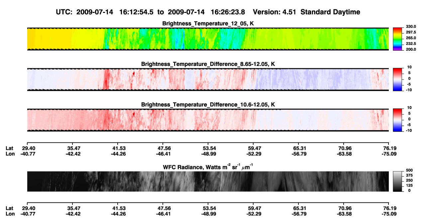
Task: Click the 500 label on radiance colorbar
Action: (409, 170)
